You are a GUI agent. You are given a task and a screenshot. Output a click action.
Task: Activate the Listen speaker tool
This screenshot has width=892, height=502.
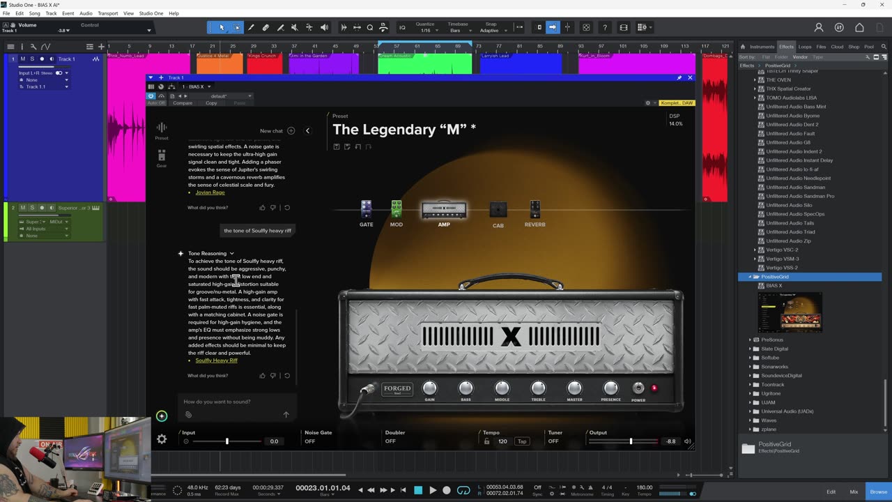point(324,27)
